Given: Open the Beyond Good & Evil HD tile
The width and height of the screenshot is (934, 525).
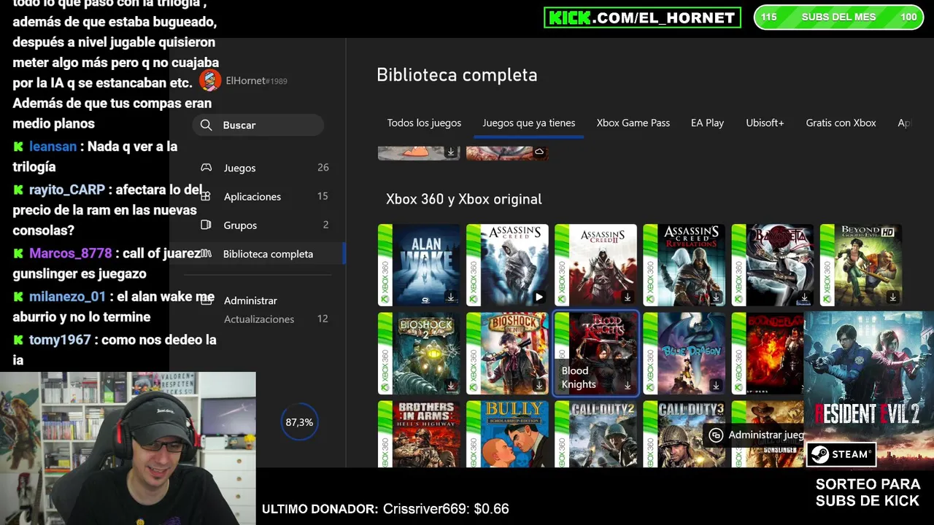Looking at the screenshot, I should click(x=860, y=265).
